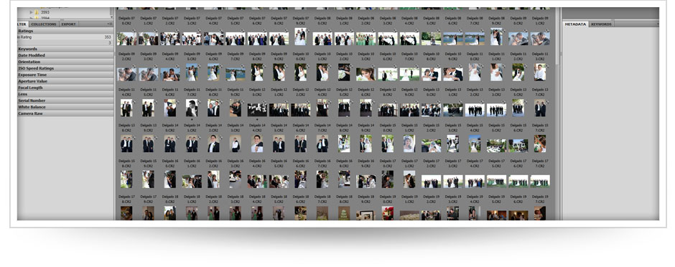Click settings badge on bride face close-up thumbnail
This screenshot has width=675, height=267.
point(374,67)
